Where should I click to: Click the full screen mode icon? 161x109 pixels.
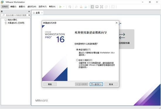(102, 7)
